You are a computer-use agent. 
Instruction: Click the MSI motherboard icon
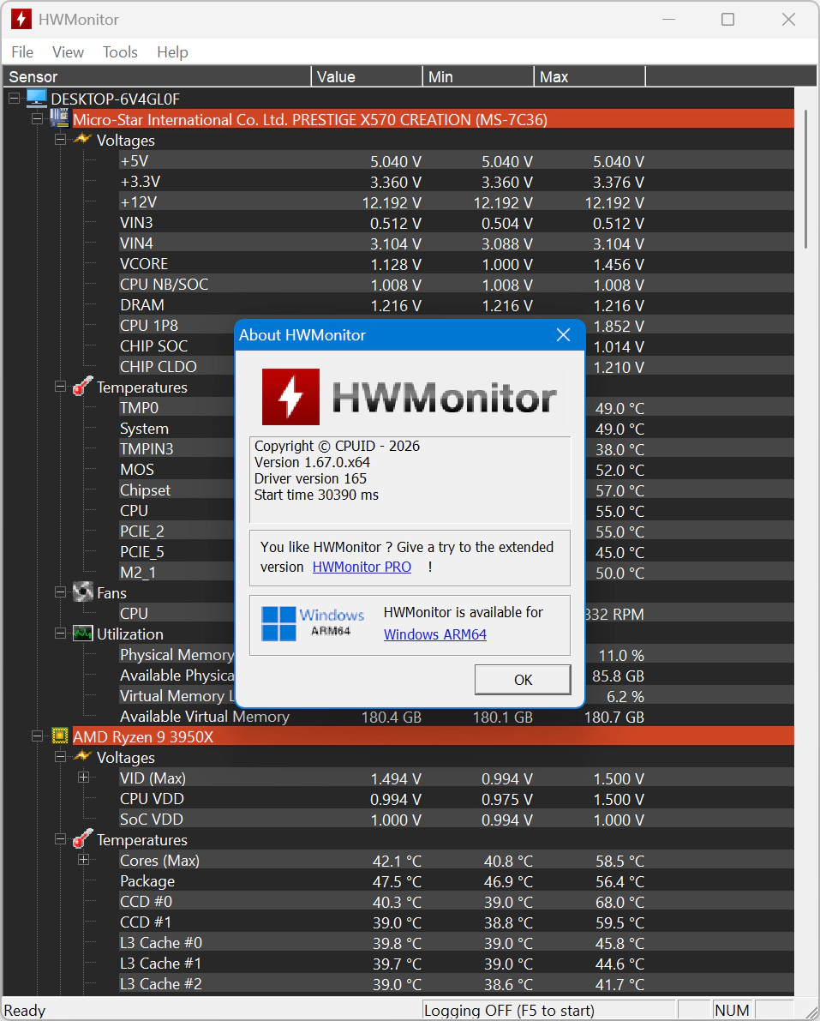[59, 118]
